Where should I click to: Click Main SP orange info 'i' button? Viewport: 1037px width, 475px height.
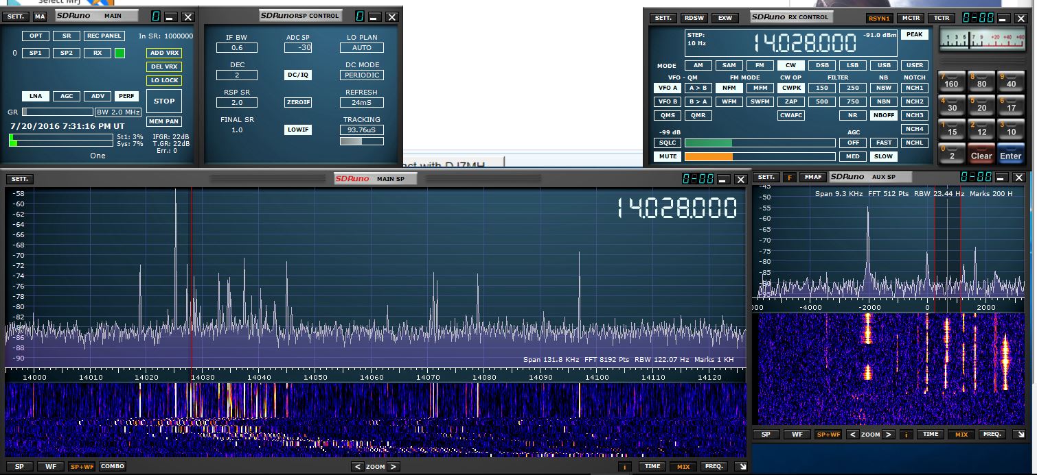[624, 467]
